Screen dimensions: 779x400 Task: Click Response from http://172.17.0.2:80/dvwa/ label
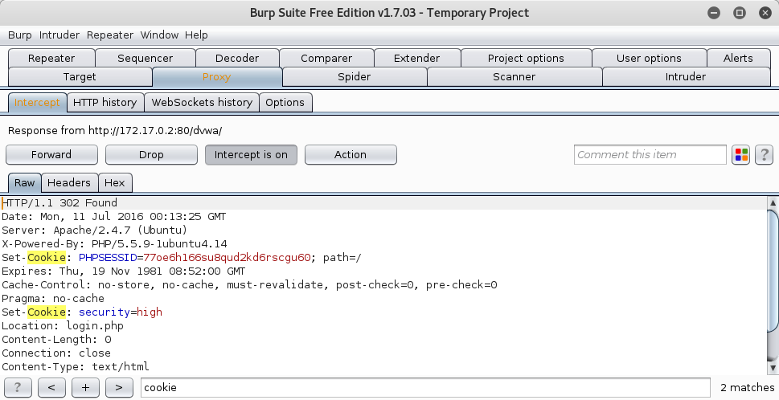115,131
